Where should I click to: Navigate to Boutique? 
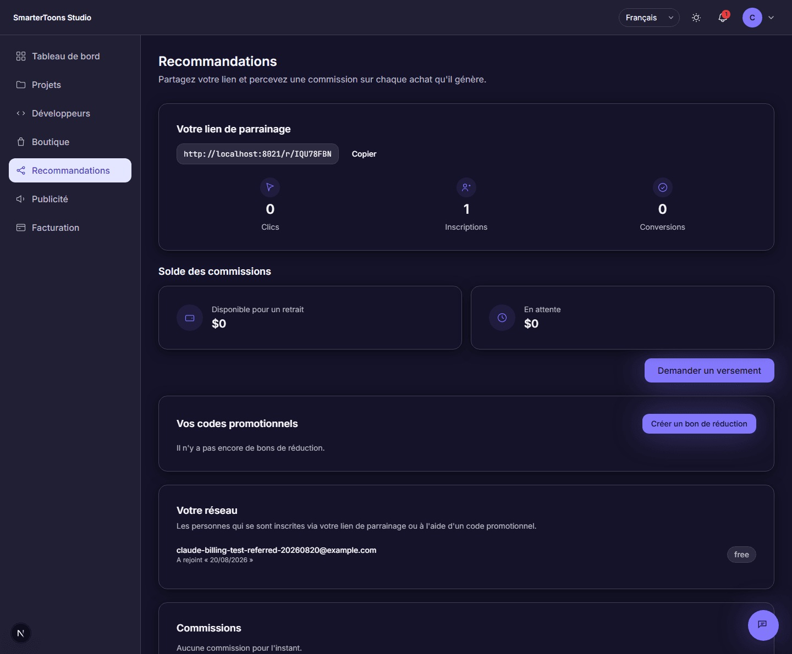coord(70,142)
